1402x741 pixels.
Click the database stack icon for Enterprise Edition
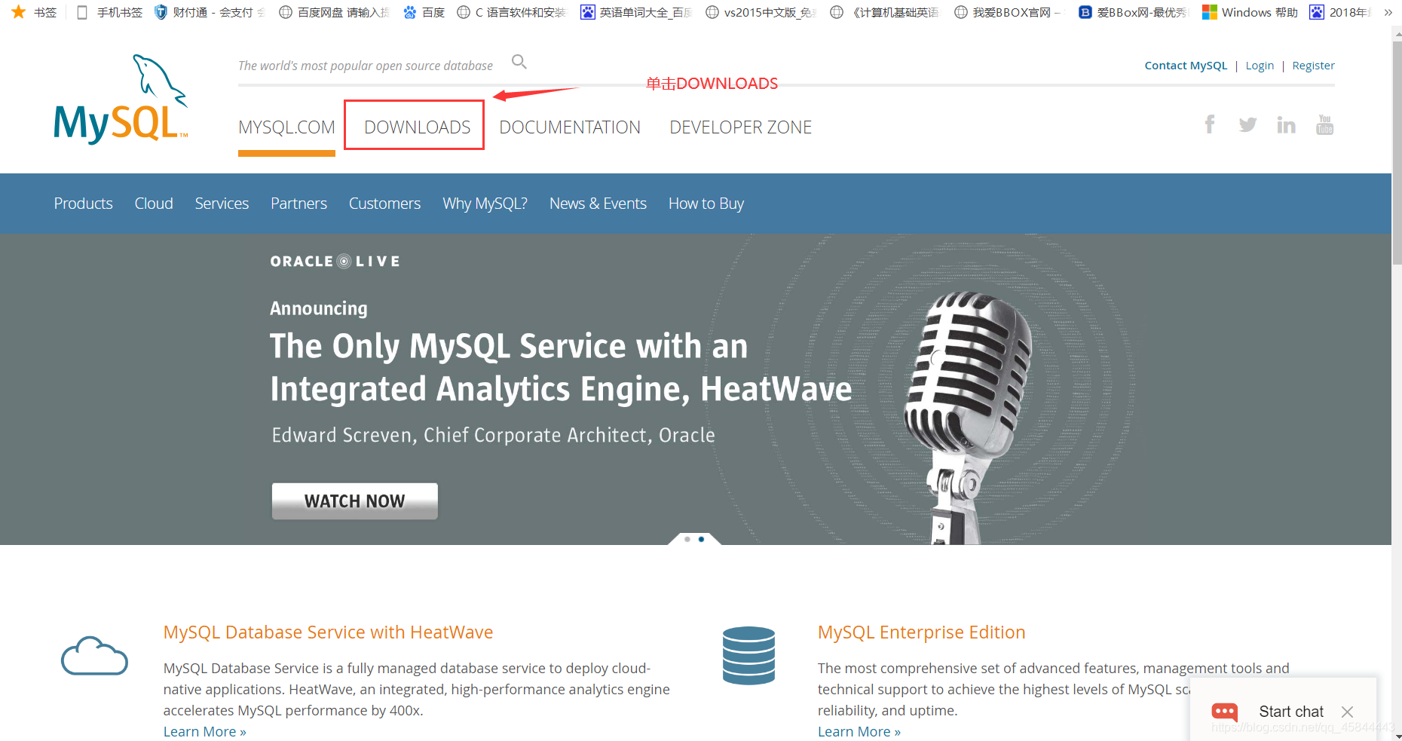pyautogui.click(x=748, y=655)
